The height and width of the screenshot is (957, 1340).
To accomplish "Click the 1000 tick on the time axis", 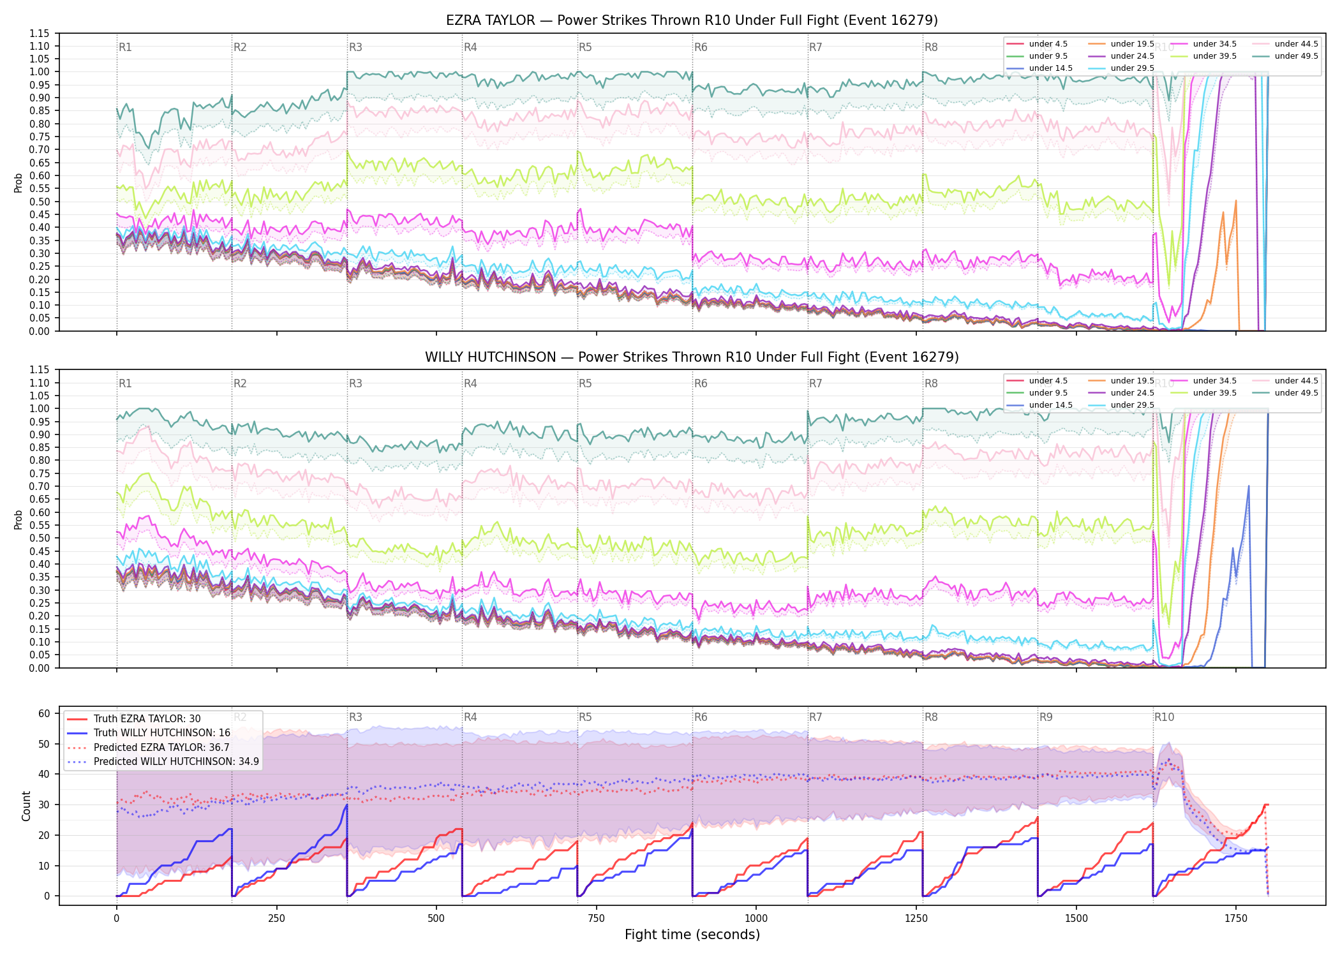I will pyautogui.click(x=756, y=918).
